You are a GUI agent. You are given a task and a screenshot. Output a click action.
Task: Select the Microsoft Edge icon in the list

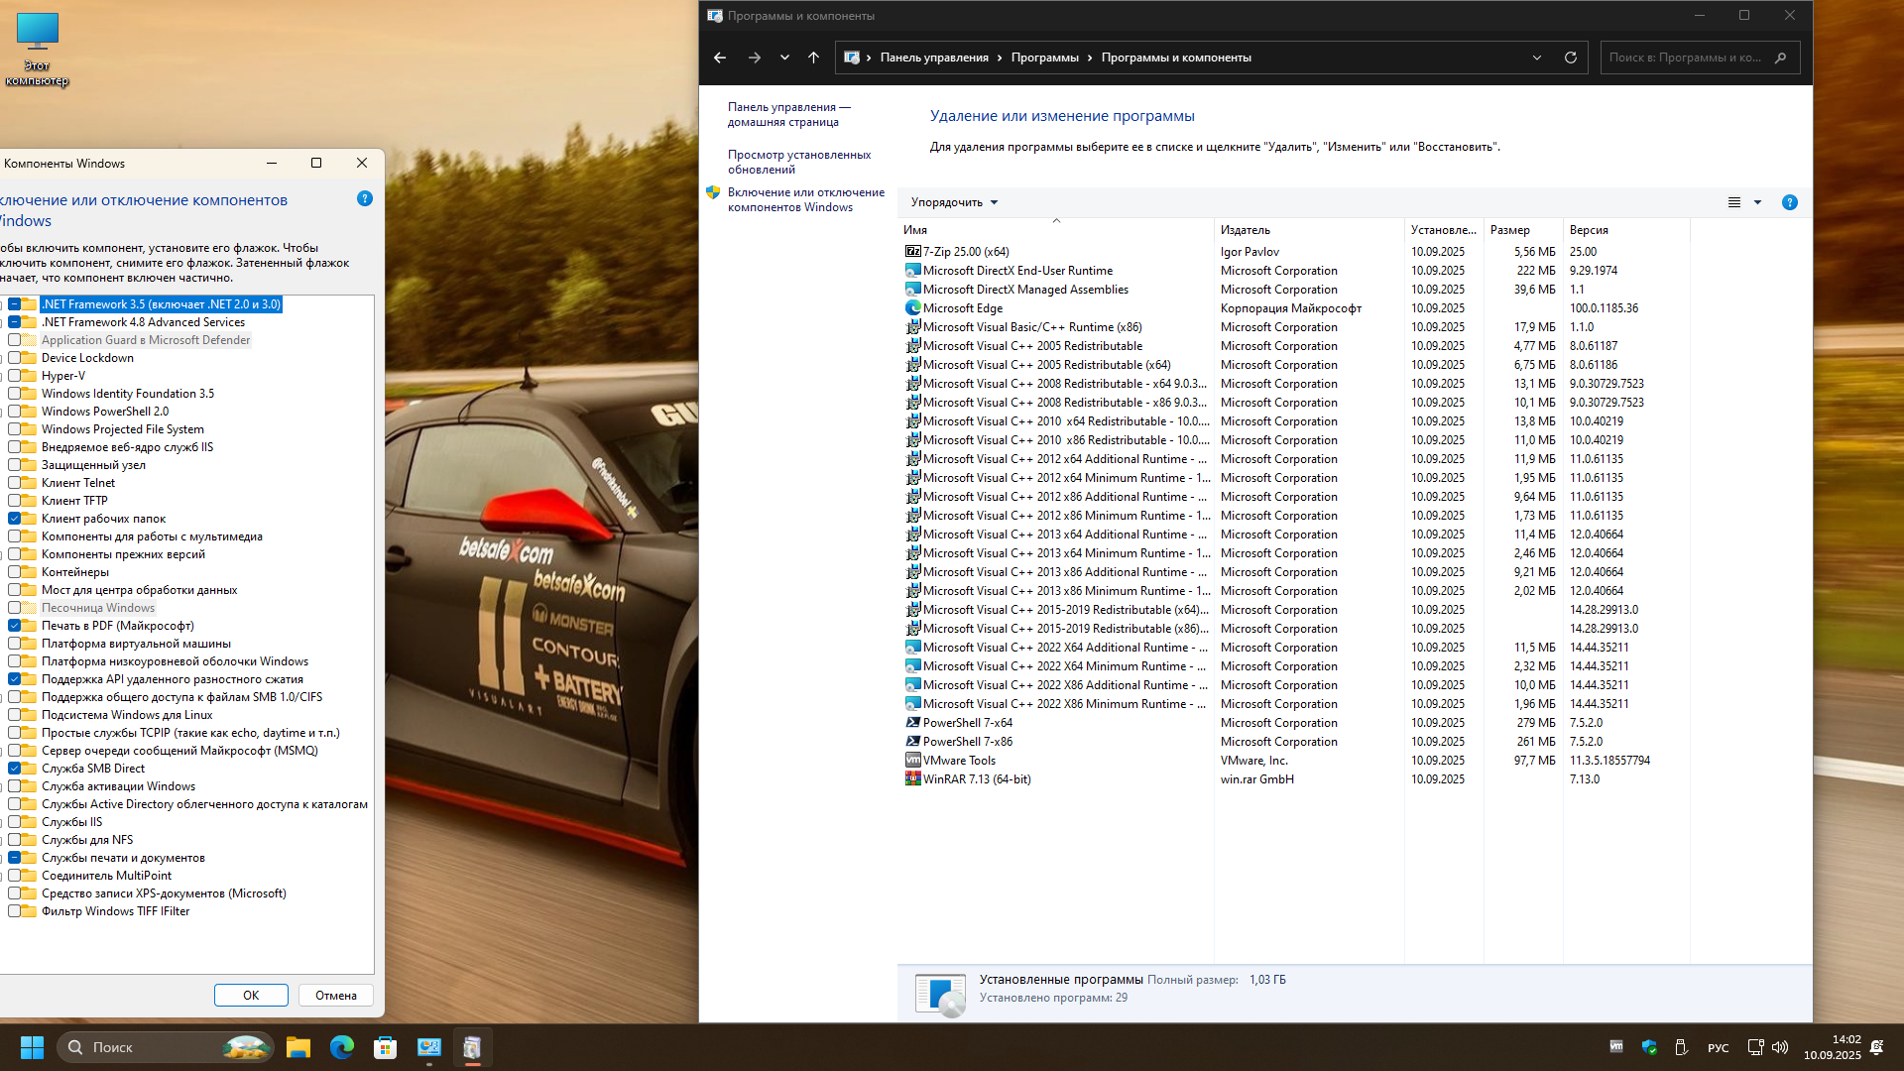tap(913, 308)
